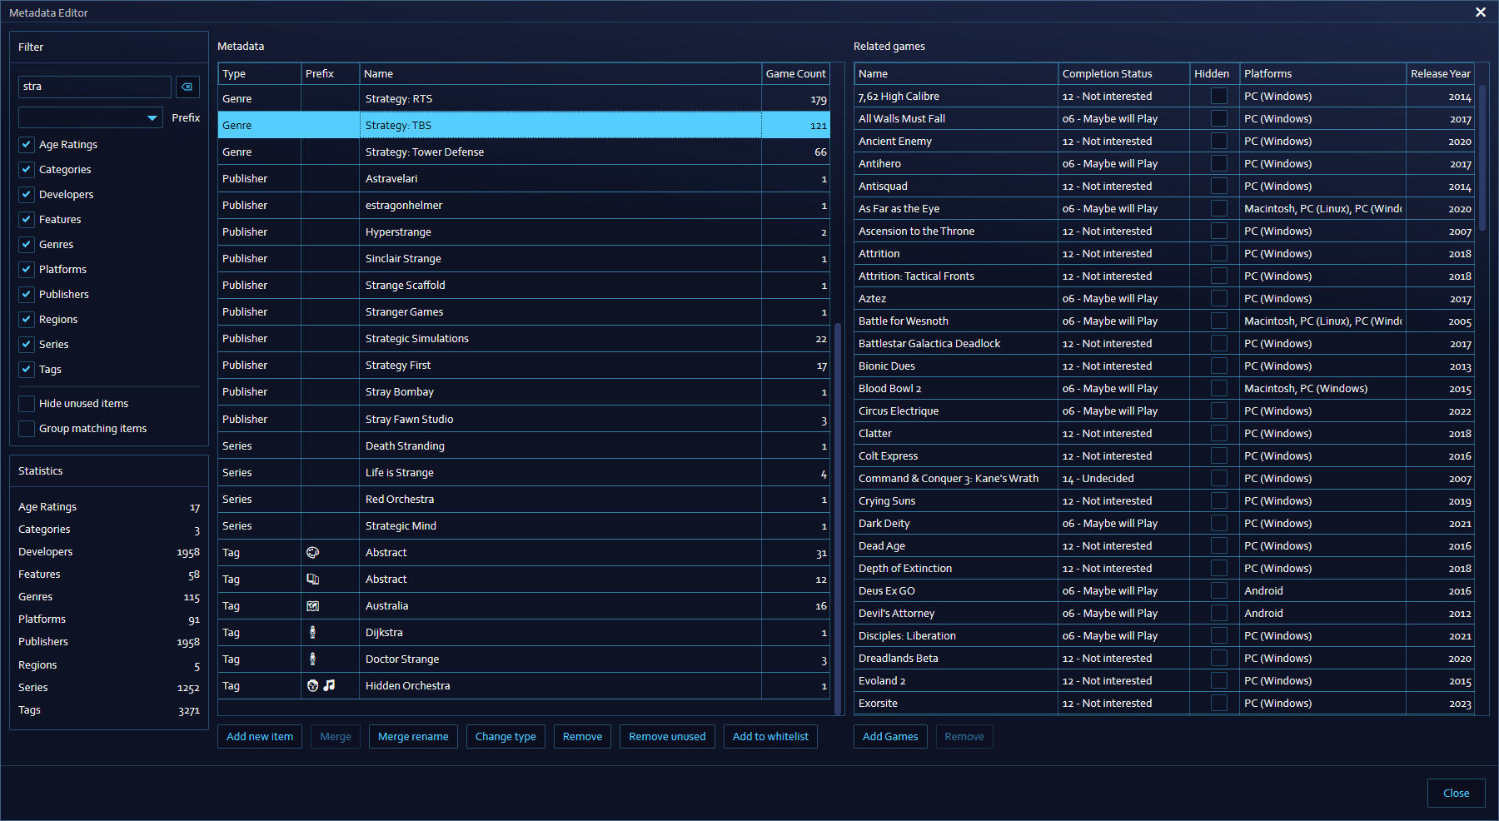Open the Prefix dropdown in the filter panel
The image size is (1499, 821).
pyautogui.click(x=91, y=118)
